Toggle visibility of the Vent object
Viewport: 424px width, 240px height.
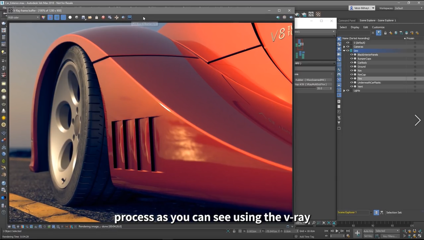[352, 86]
